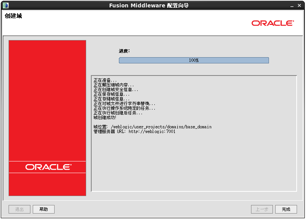Select the 正在创建域安全信息... log line
This screenshot has width=306, height=219.
pos(116,89)
